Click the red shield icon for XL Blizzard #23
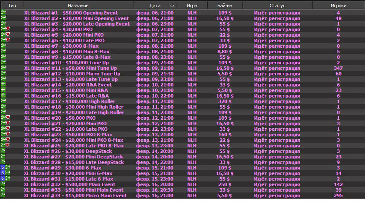Viewport: 365px width, 201px height. pyautogui.click(x=7, y=135)
